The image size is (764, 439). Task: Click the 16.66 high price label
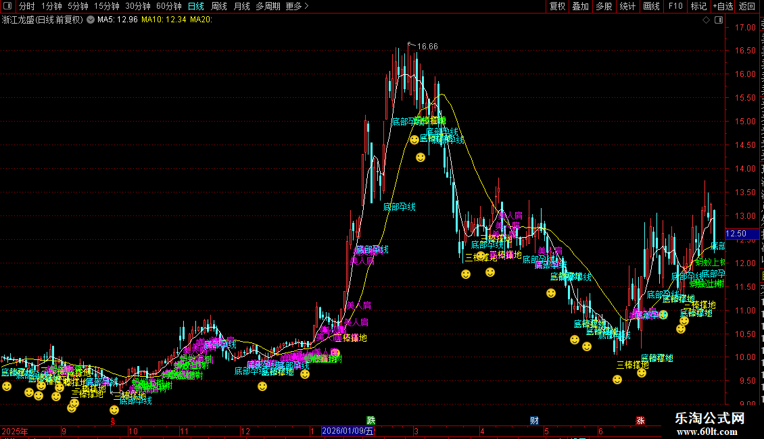[427, 46]
